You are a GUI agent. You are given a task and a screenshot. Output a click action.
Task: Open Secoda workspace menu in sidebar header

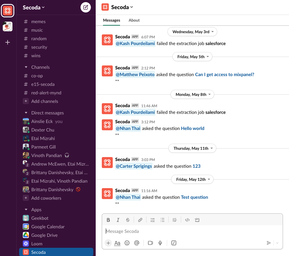coord(33,7)
